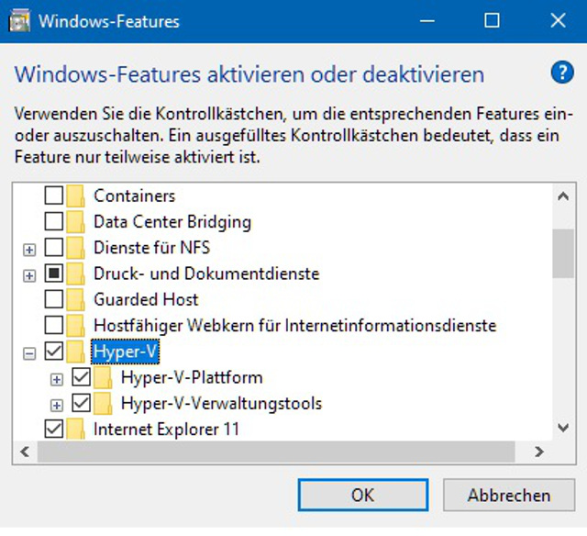This screenshot has width=587, height=536.
Task: Tick the Hostfähiger Webkern für Internetinformationsdienste checkbox
Action: pyautogui.click(x=54, y=325)
